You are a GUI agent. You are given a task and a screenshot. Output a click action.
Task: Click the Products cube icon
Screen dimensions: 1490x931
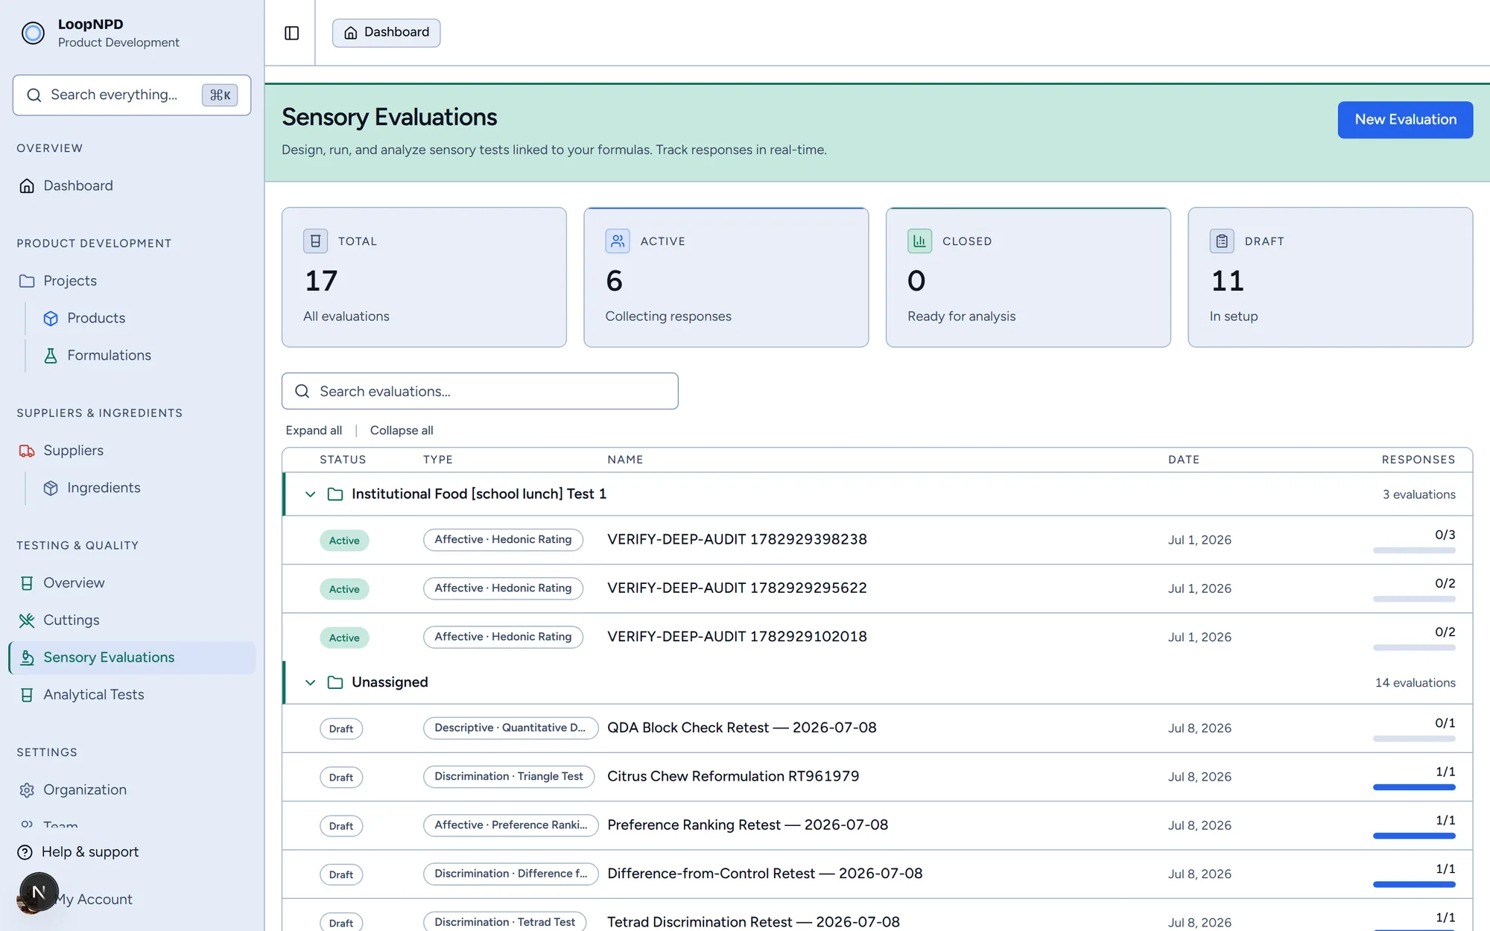click(51, 318)
